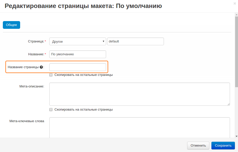Close the layout page editing dialog
Image resolution: width=238 pixels, height=152 pixels.
[x=234, y=3]
